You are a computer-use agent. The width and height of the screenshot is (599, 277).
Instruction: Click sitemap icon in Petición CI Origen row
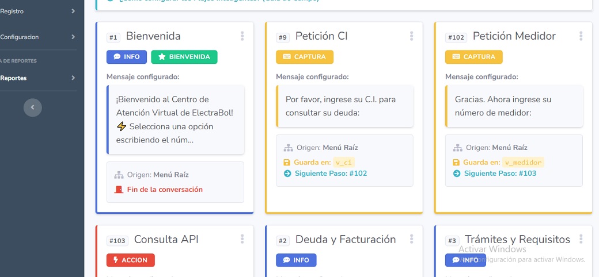point(288,148)
